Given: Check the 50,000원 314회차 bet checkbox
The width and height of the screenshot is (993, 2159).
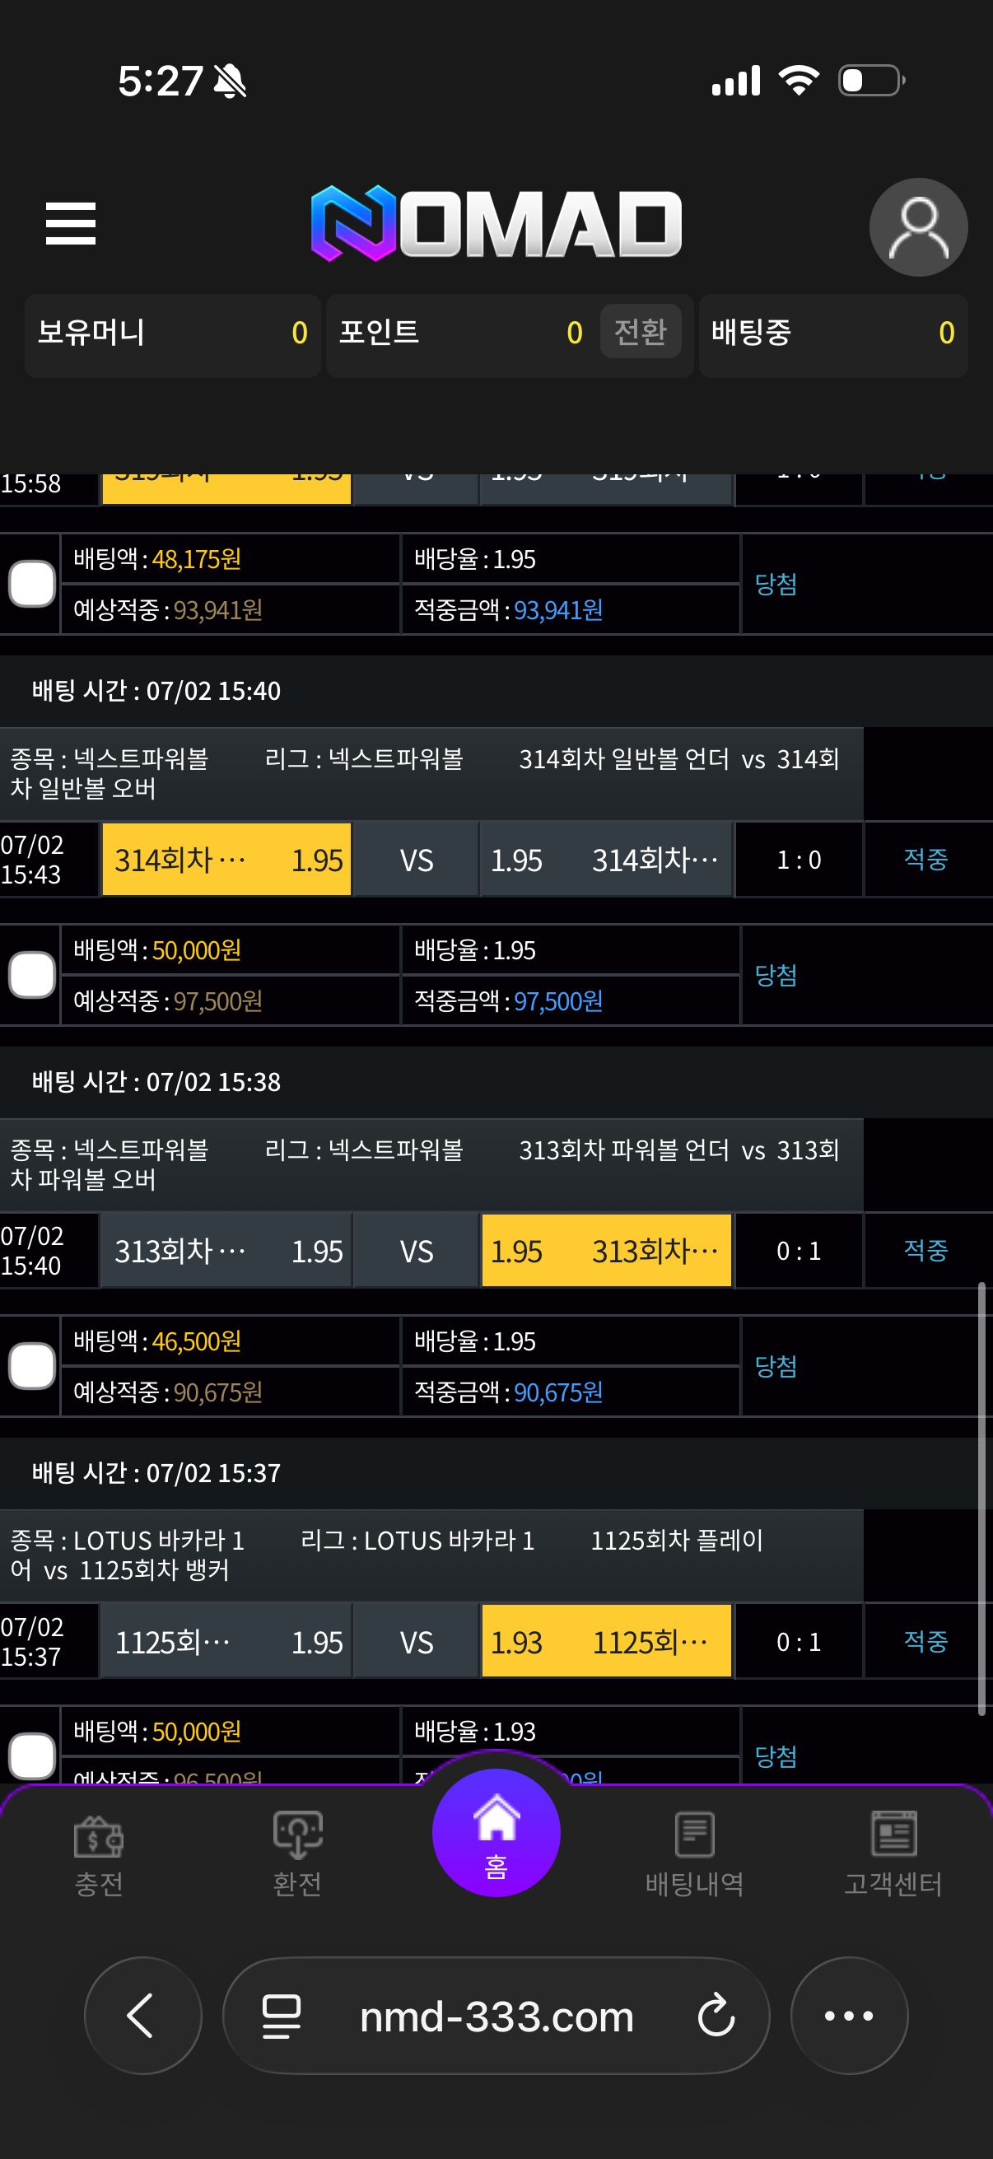Looking at the screenshot, I should click(x=32, y=975).
